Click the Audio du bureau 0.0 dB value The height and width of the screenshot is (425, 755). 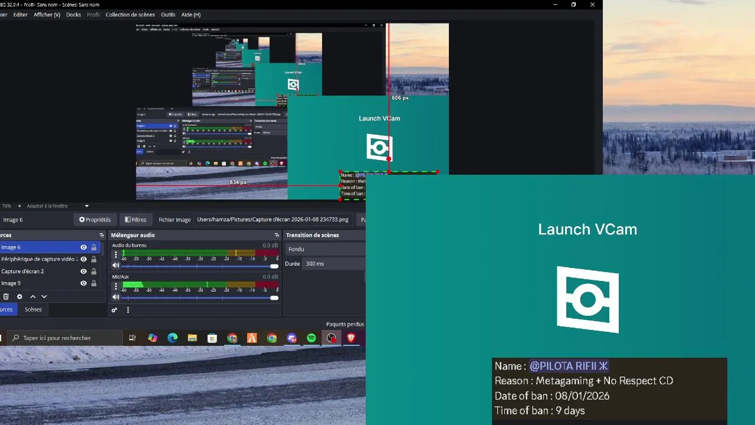[270, 245]
